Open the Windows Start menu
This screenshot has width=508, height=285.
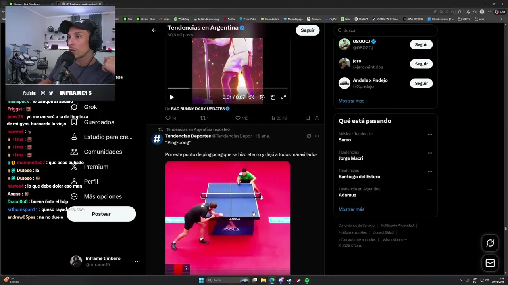pos(201,280)
